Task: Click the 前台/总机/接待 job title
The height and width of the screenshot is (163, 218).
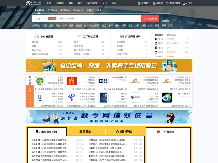Action: [x=184, y=94]
